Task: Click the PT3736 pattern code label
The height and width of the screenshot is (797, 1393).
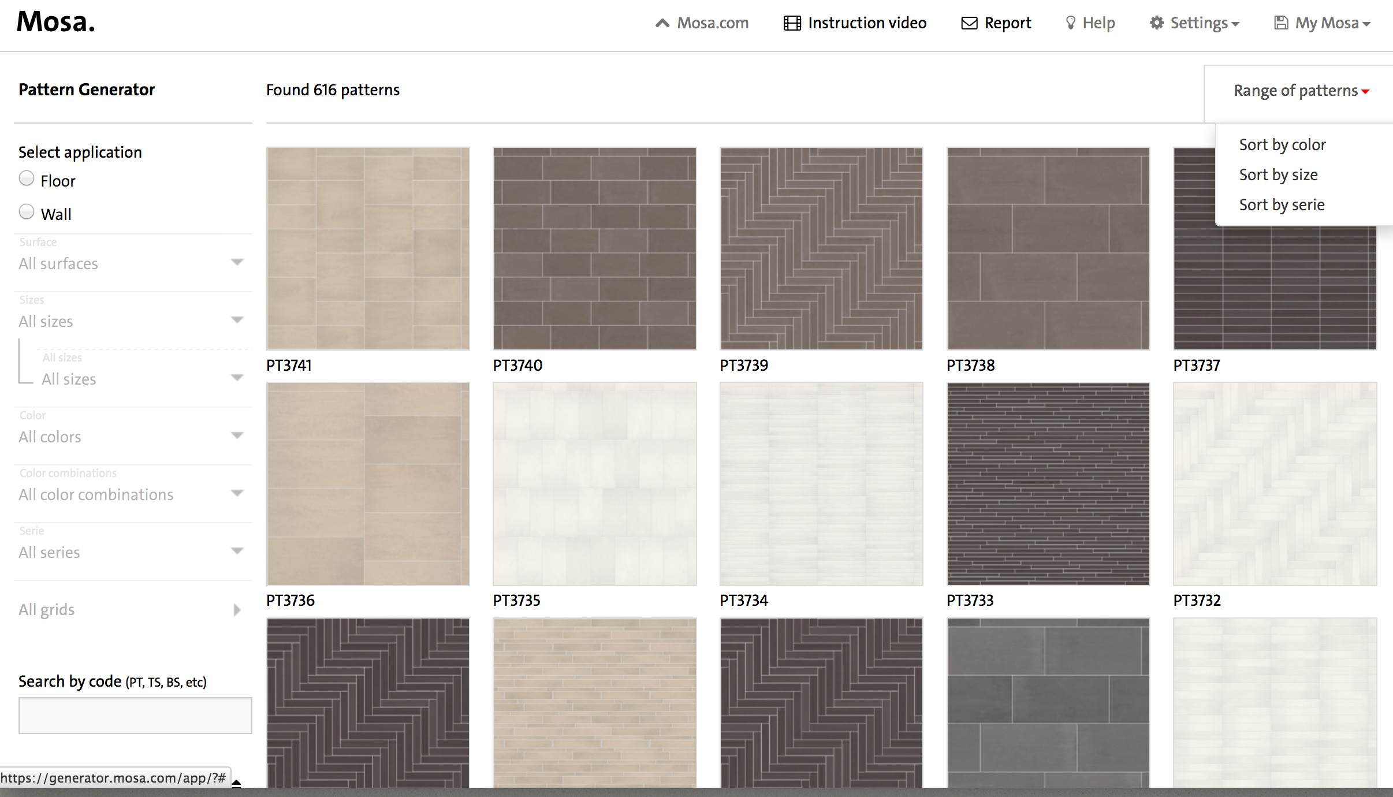Action: 290,600
